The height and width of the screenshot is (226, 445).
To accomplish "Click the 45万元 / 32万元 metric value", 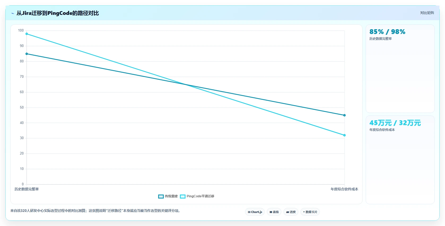I will (395, 123).
